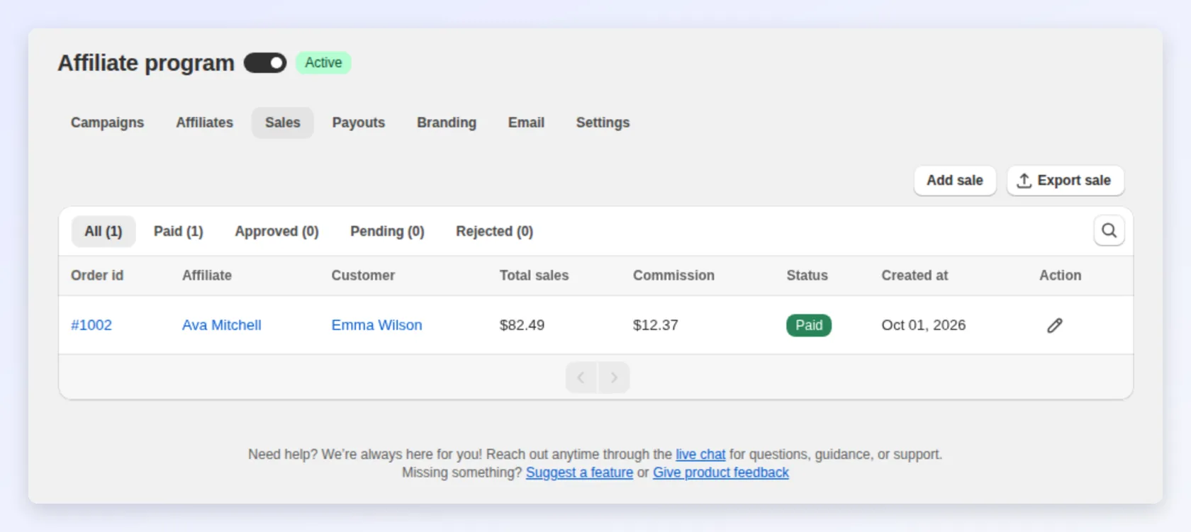
Task: Click Export sale button
Action: (x=1066, y=181)
